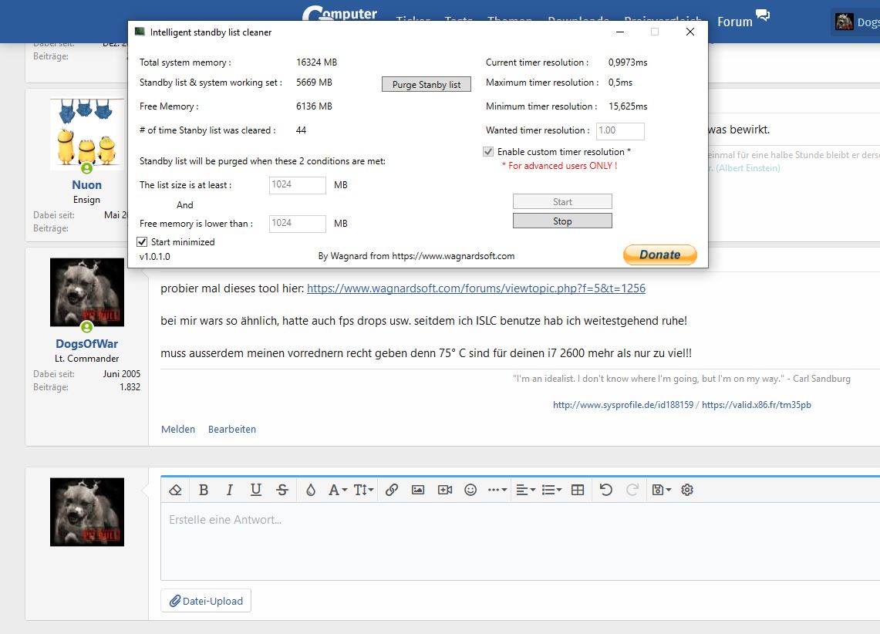Click the remove formatting eraser icon
This screenshot has width=880, height=634.
point(175,490)
